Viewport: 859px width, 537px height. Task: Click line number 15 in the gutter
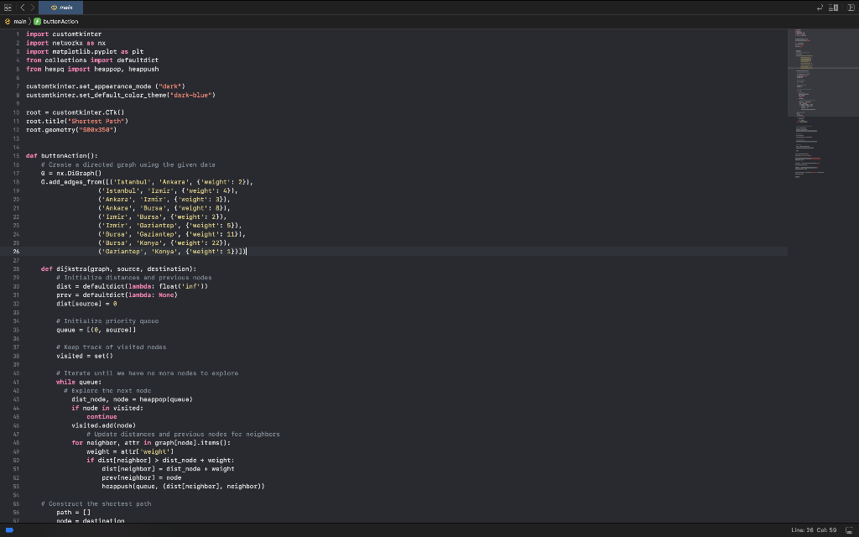pyautogui.click(x=17, y=155)
